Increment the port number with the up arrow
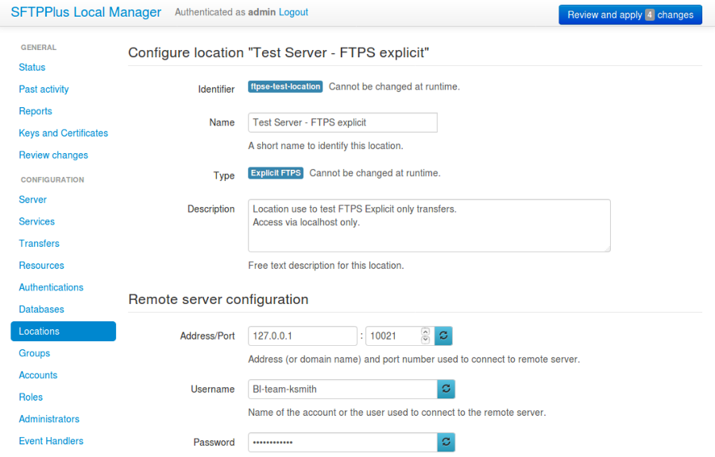715x457 pixels. pos(425,332)
